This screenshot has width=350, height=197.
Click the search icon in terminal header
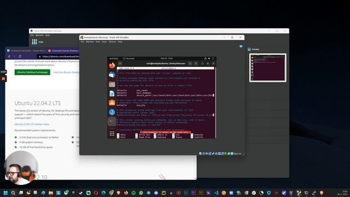[x=190, y=63]
